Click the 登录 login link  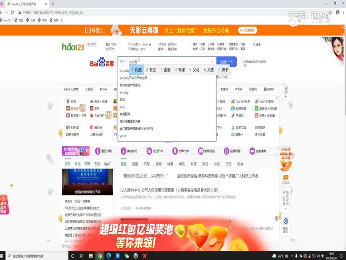257,45
